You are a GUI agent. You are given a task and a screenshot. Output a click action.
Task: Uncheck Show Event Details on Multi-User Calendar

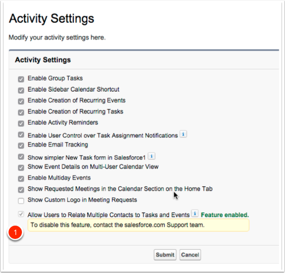[x=21, y=167]
